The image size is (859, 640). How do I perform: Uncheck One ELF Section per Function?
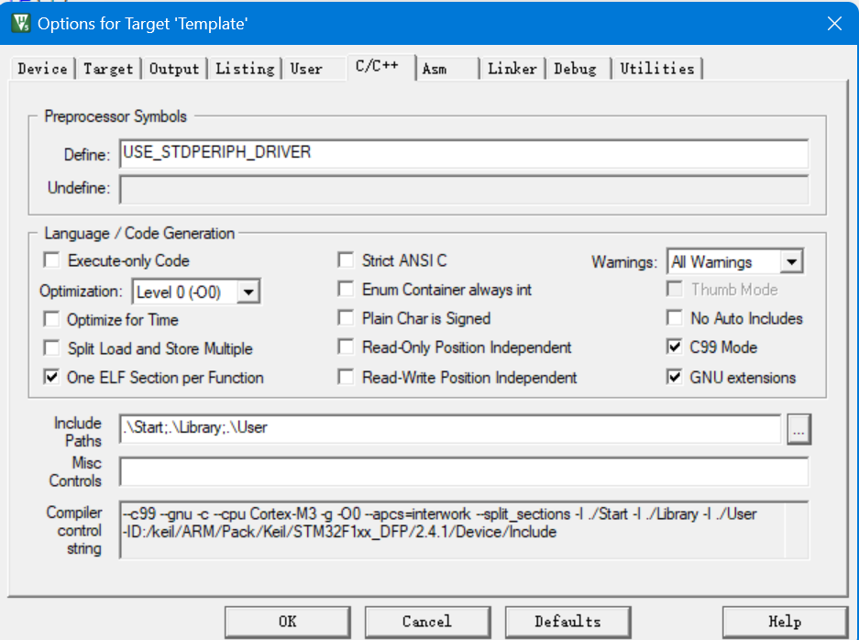(x=51, y=377)
